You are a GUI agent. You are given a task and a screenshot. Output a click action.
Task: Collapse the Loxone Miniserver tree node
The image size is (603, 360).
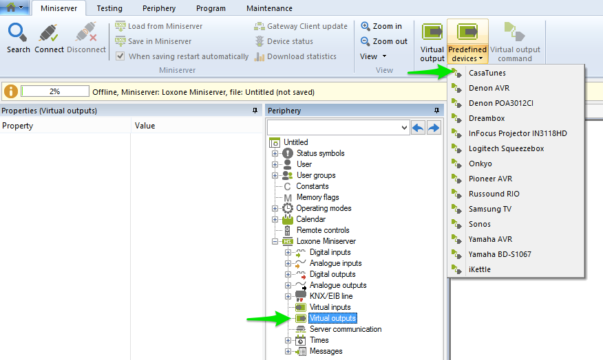coord(275,241)
